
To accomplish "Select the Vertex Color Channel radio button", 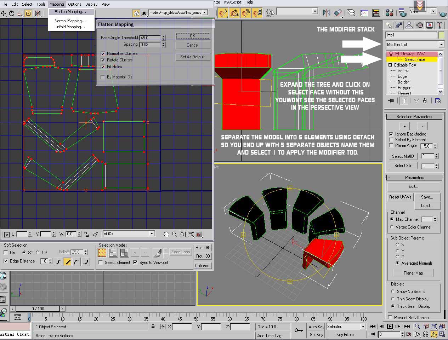I will 392,227.
